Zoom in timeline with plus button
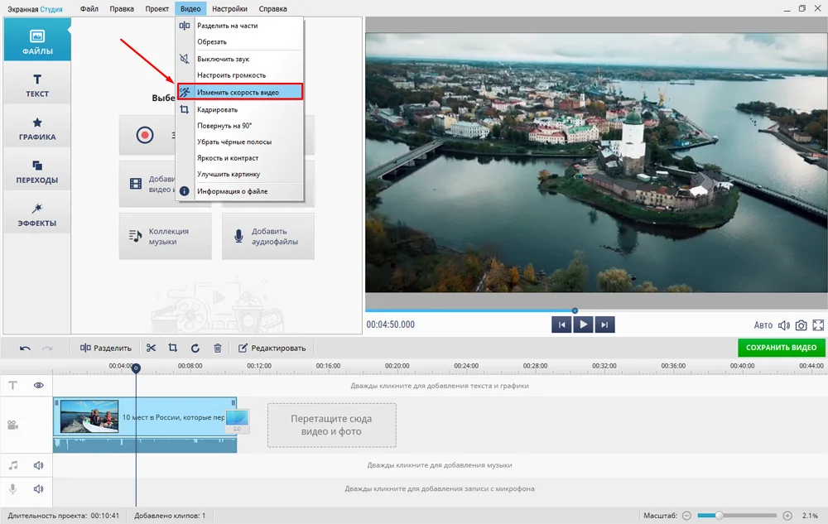 787,516
